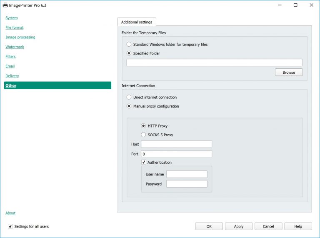320x238 pixels.
Task: Choose Direct internet connection
Action: (151, 97)
